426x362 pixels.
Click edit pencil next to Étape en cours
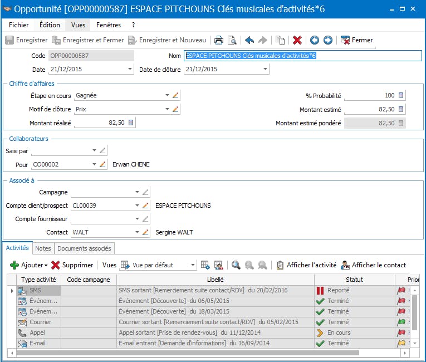click(x=176, y=95)
